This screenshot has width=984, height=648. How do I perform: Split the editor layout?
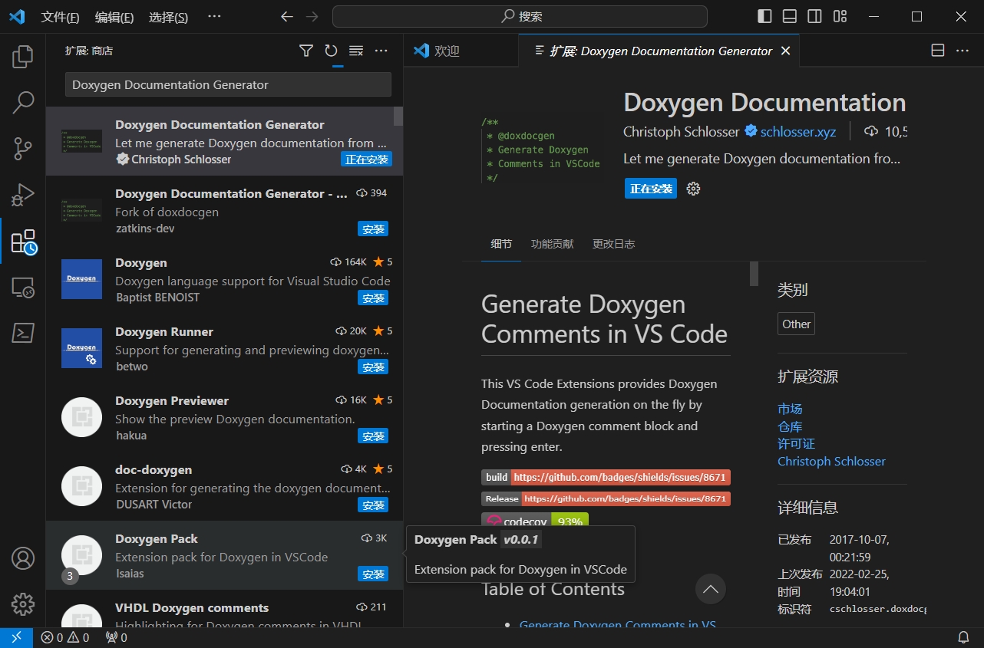pyautogui.click(x=937, y=51)
